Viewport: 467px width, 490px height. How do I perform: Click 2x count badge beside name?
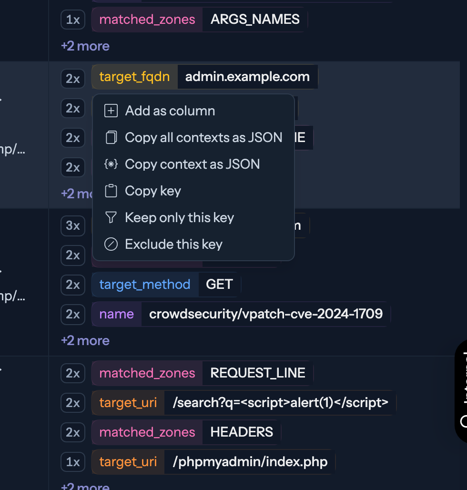pos(73,315)
